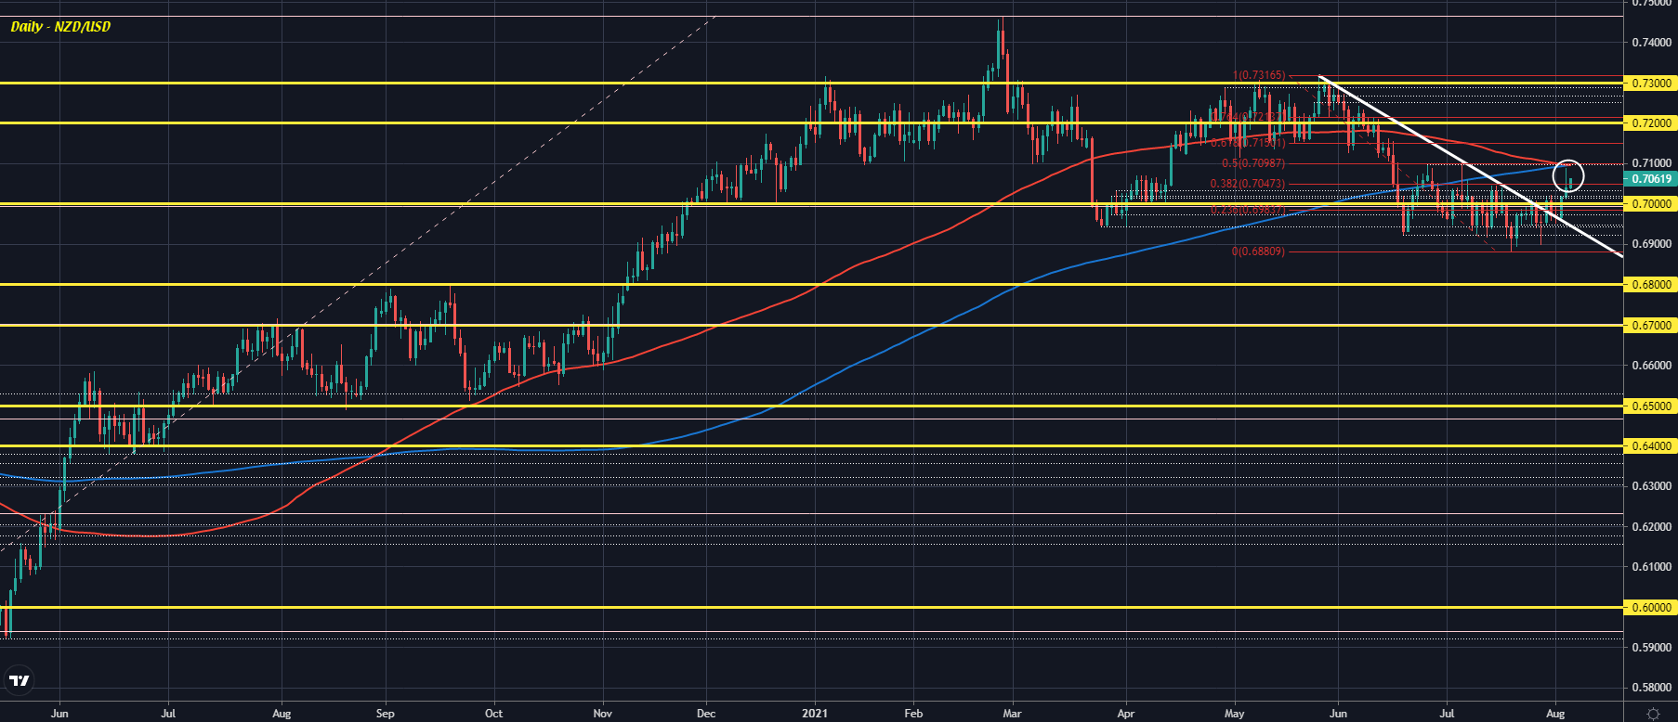Click the yellow 0.68000 price label
Image resolution: width=1678 pixels, height=722 pixels.
1651,285
